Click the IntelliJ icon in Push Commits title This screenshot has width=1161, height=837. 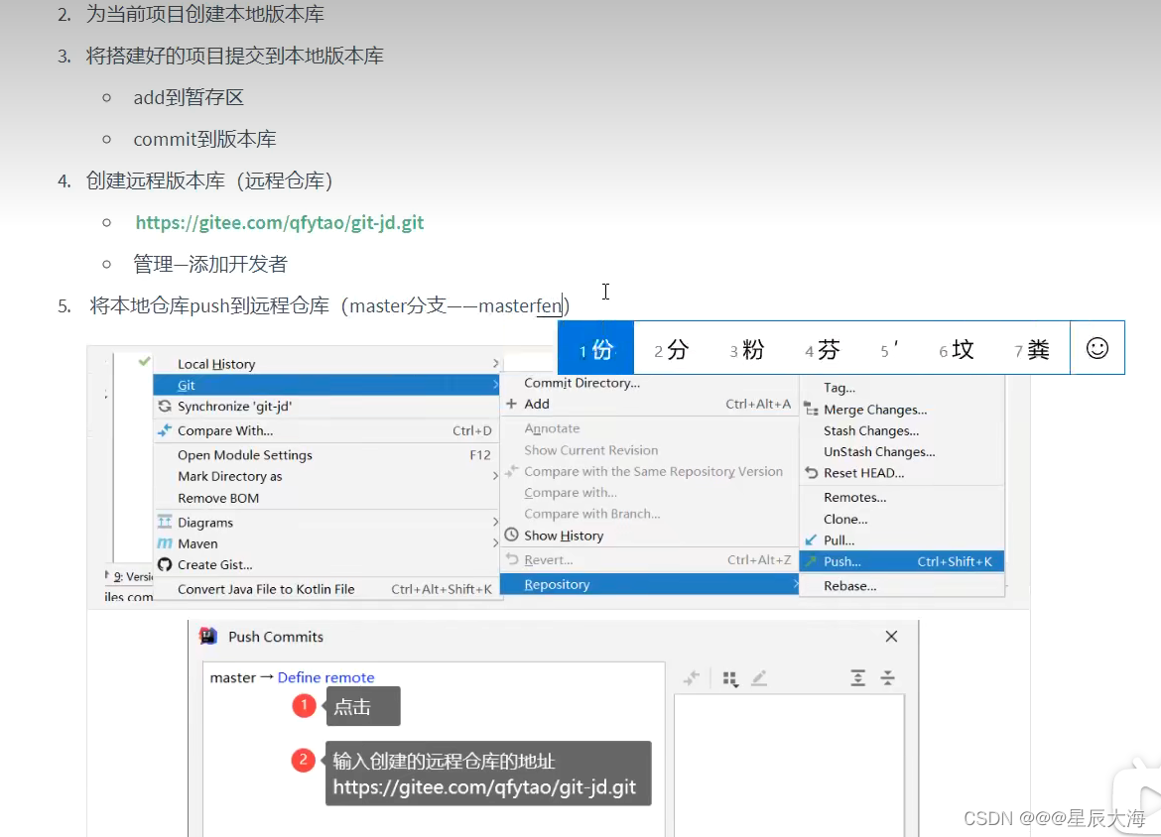coord(208,637)
